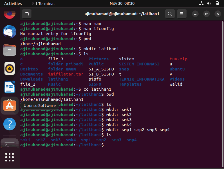Screen dimensions: 224x169
Task: Select the Terminal icon in the dock
Action: pyautogui.click(x=10, y=144)
